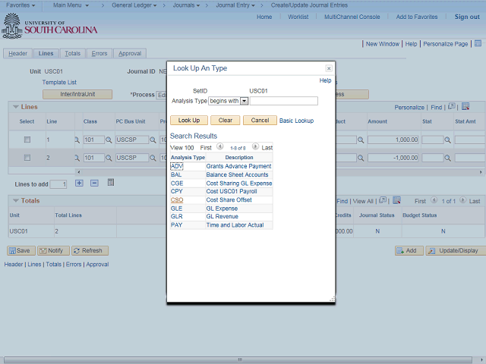Sort by Analysis Type column header
486x364 pixels.
coord(188,157)
